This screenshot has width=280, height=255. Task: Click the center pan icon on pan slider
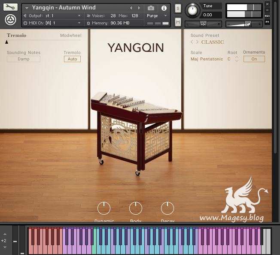[204, 24]
